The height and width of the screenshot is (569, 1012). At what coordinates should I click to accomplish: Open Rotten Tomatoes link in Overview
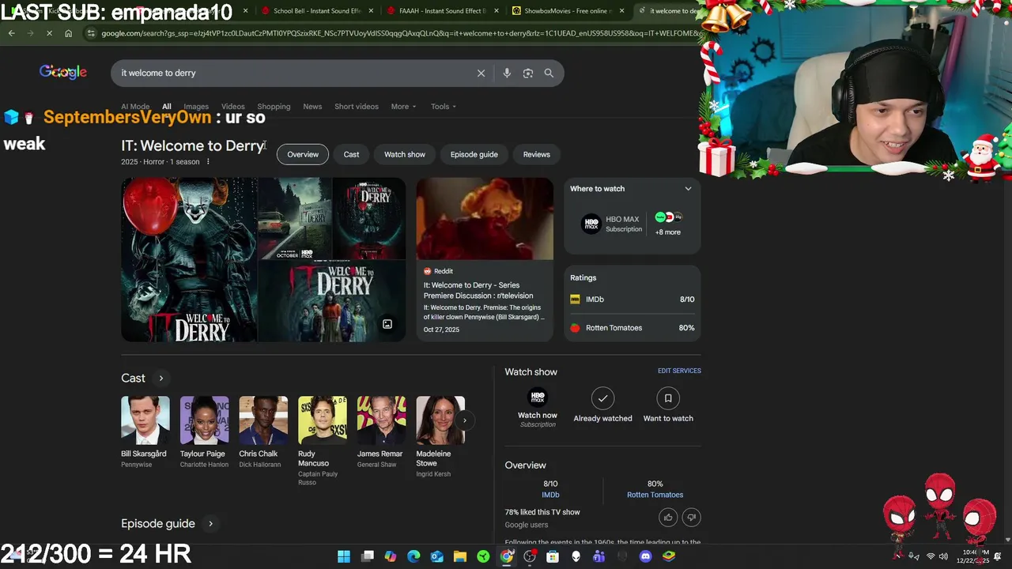pos(655,495)
